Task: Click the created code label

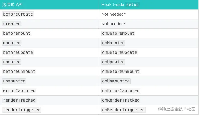Action: [12, 24]
